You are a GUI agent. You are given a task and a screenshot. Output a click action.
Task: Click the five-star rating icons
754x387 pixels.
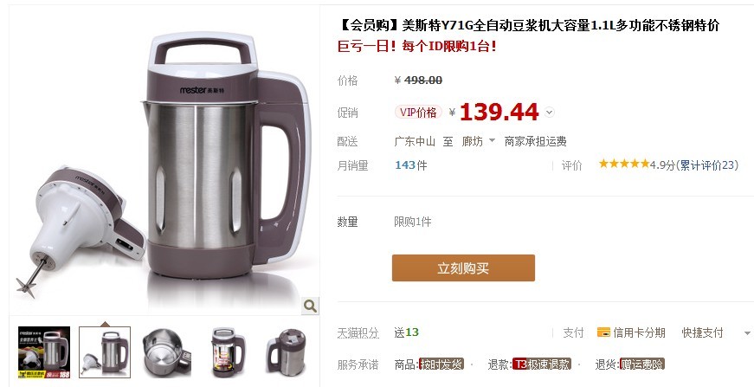pos(623,164)
